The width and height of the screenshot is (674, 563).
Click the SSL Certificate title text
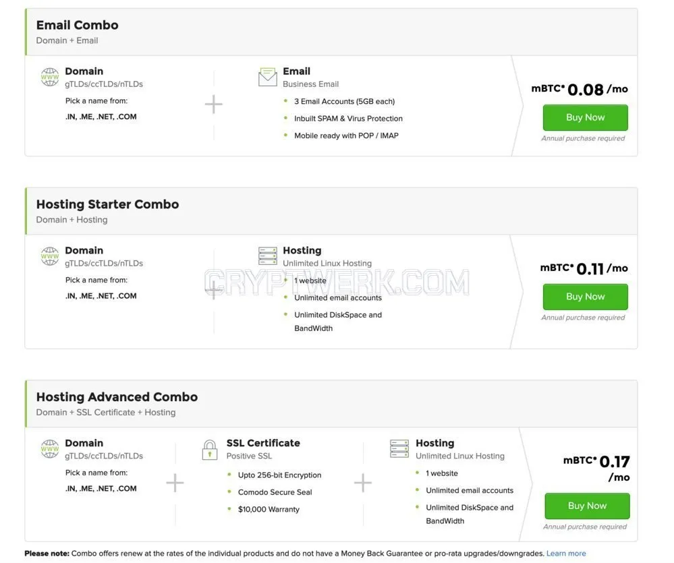263,443
